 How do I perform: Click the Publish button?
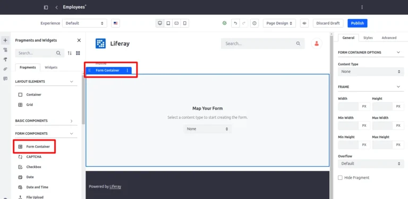357,23
